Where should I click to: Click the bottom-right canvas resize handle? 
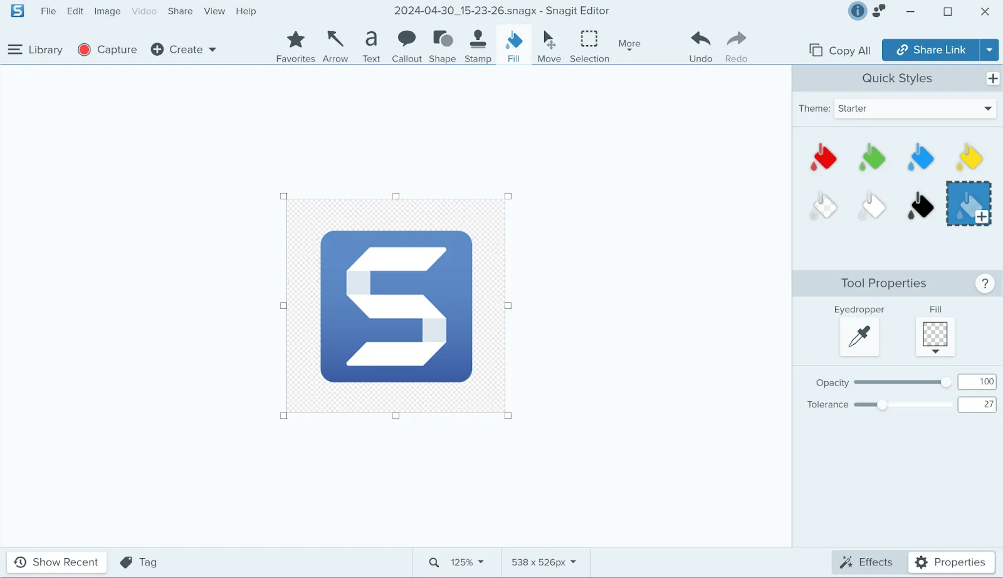(508, 416)
